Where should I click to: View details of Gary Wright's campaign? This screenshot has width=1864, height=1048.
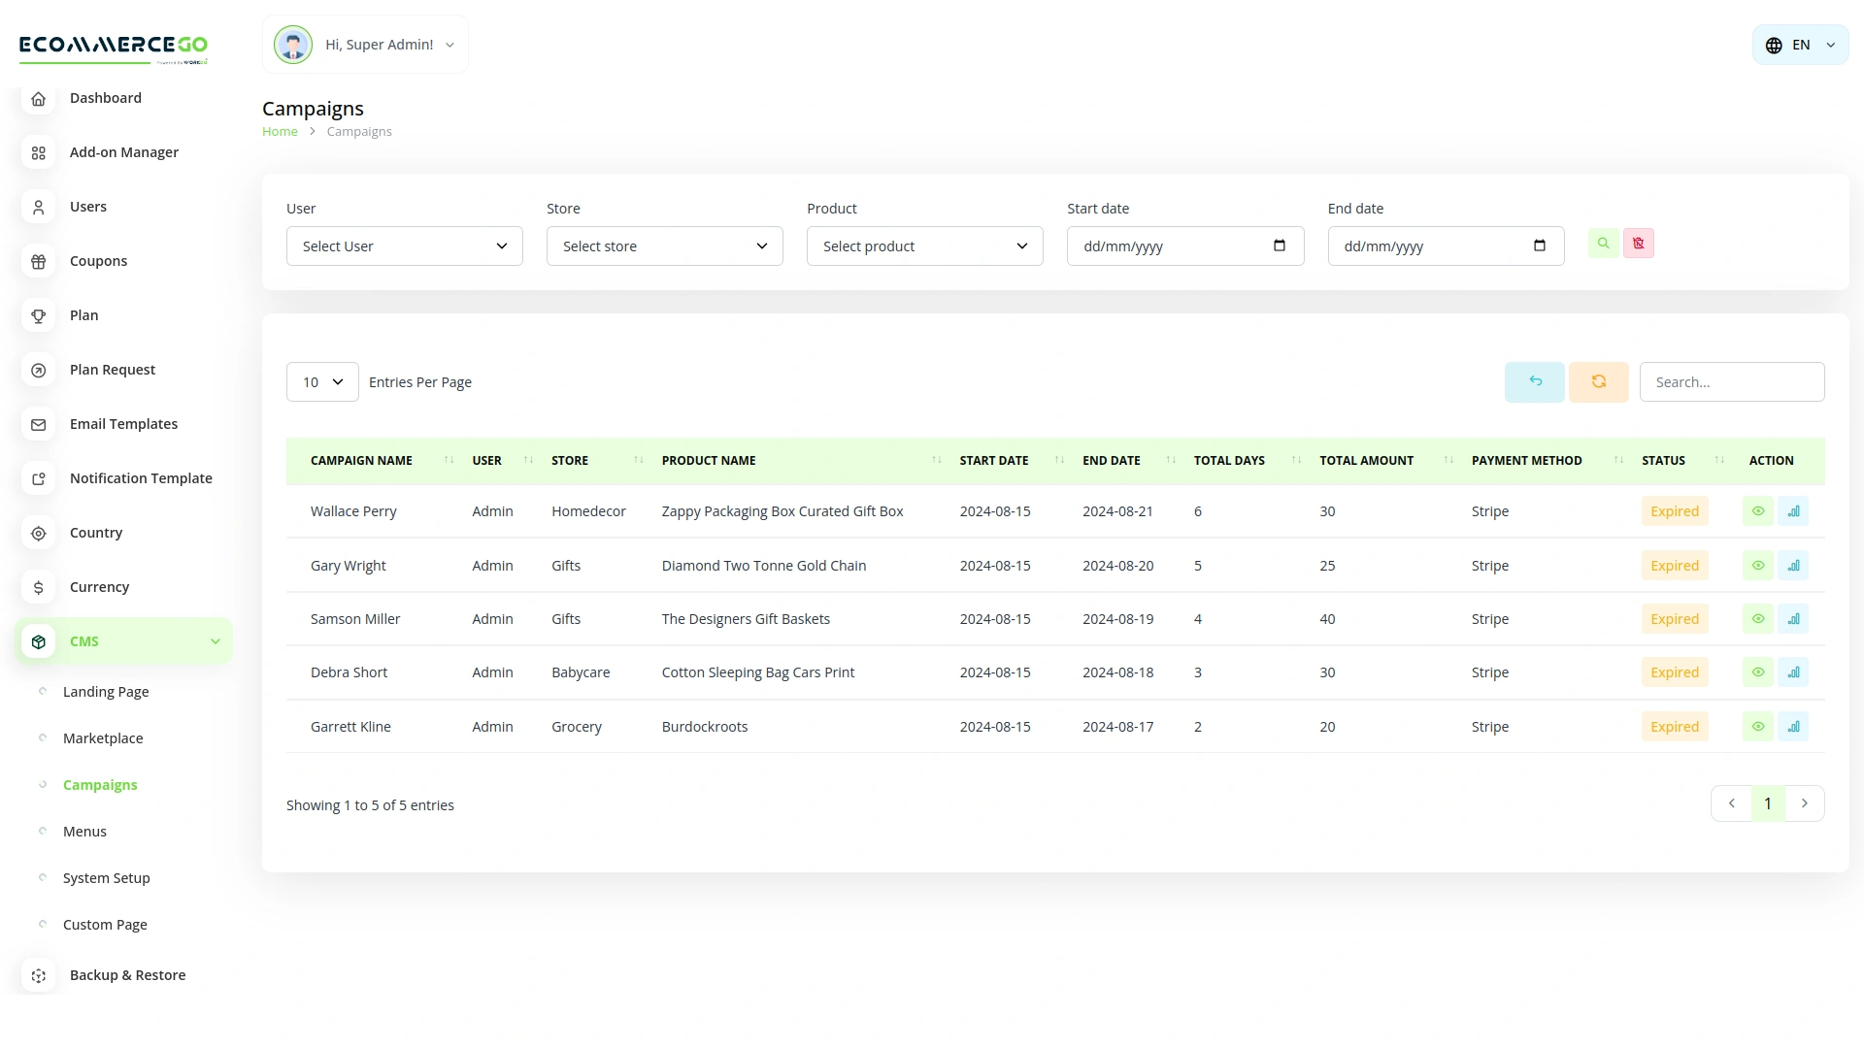(1759, 565)
